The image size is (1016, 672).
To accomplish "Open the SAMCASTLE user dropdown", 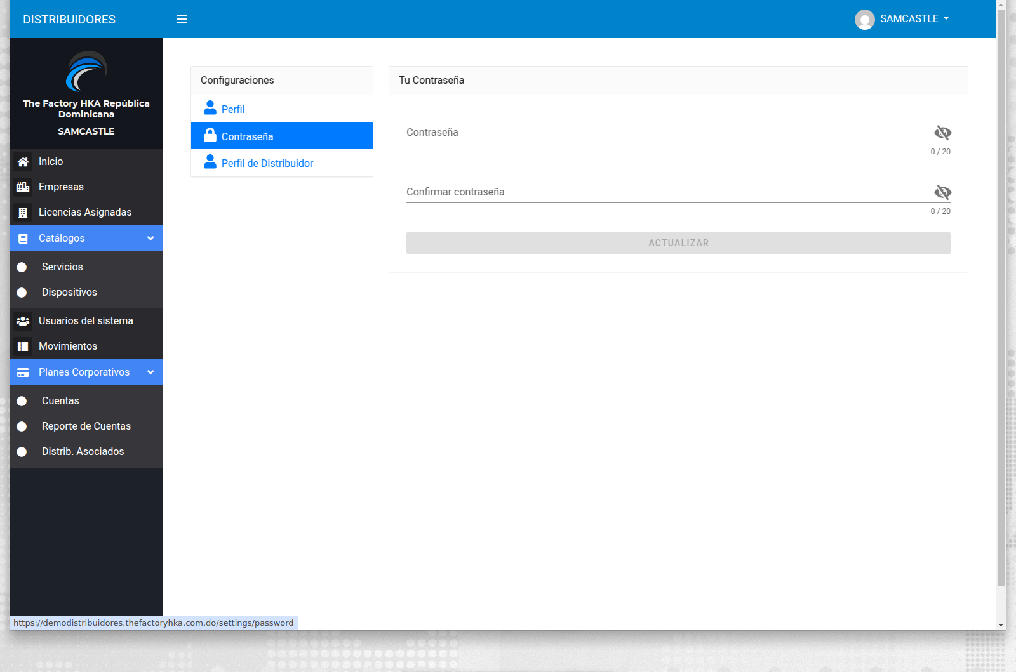I will (902, 19).
